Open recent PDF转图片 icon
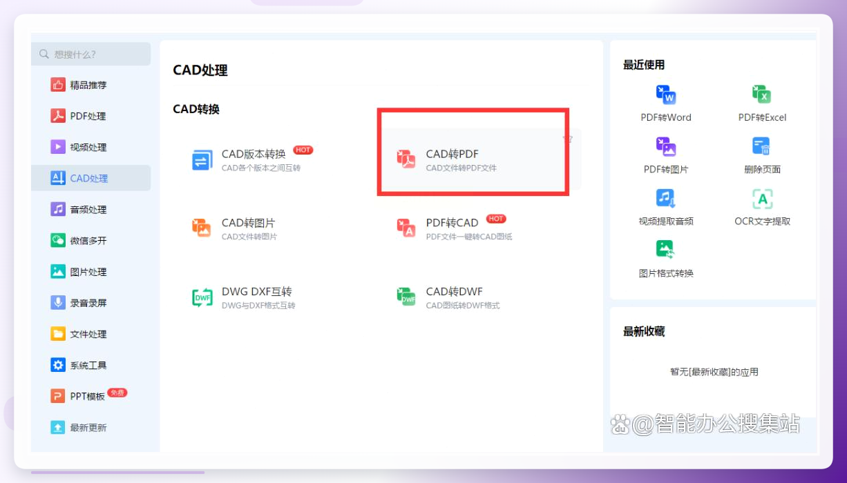847x483 pixels. pos(666,146)
